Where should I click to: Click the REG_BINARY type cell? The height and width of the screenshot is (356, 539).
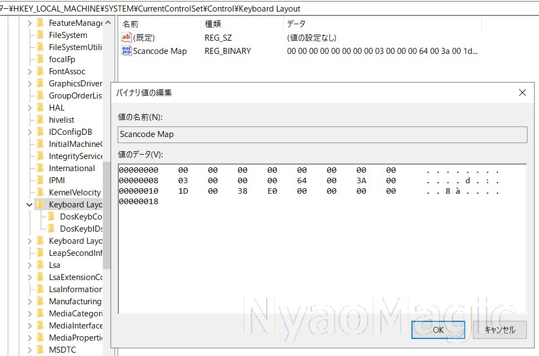click(x=228, y=51)
